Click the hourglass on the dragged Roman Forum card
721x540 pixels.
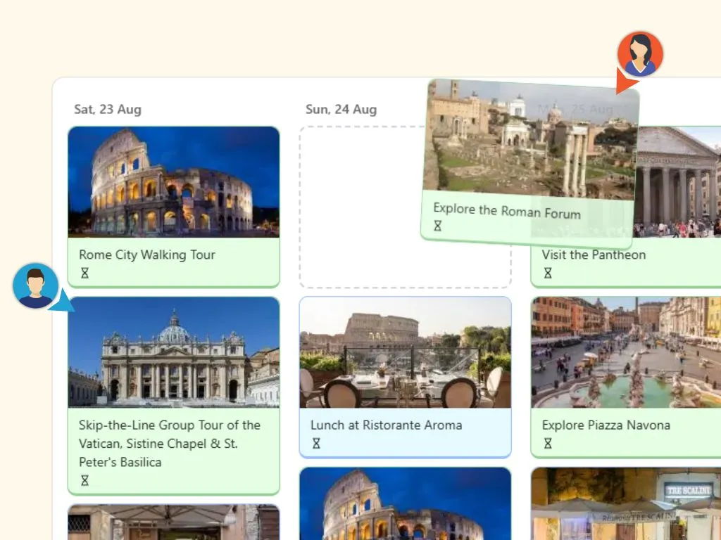pyautogui.click(x=439, y=226)
